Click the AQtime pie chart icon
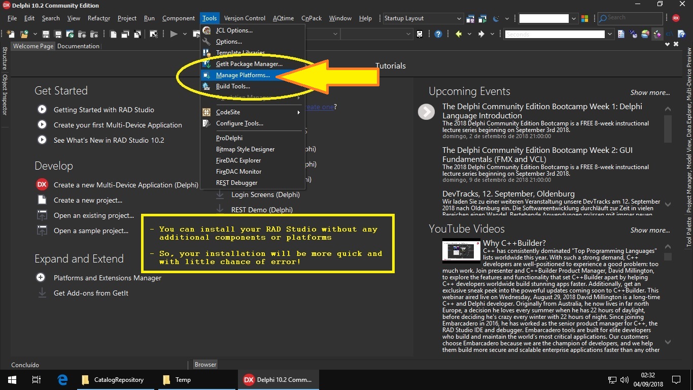 [645, 34]
